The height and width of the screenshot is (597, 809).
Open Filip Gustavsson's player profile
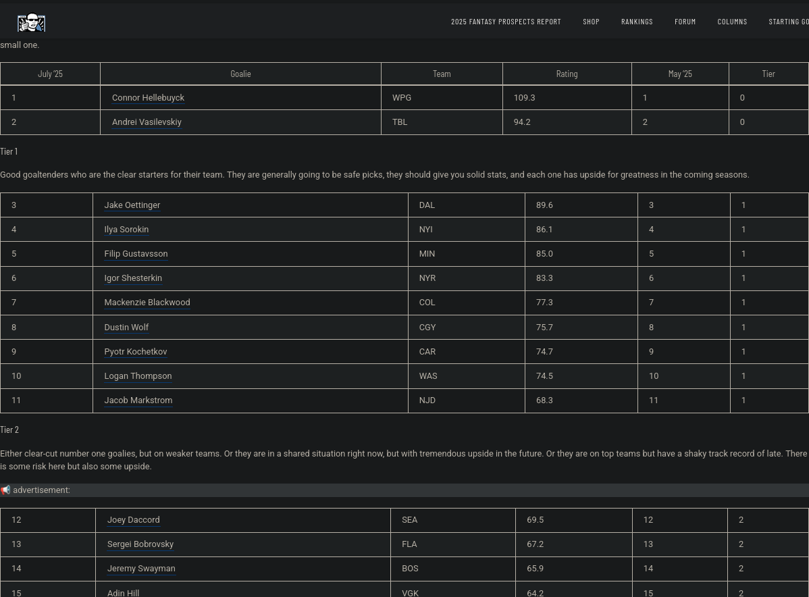click(x=136, y=253)
